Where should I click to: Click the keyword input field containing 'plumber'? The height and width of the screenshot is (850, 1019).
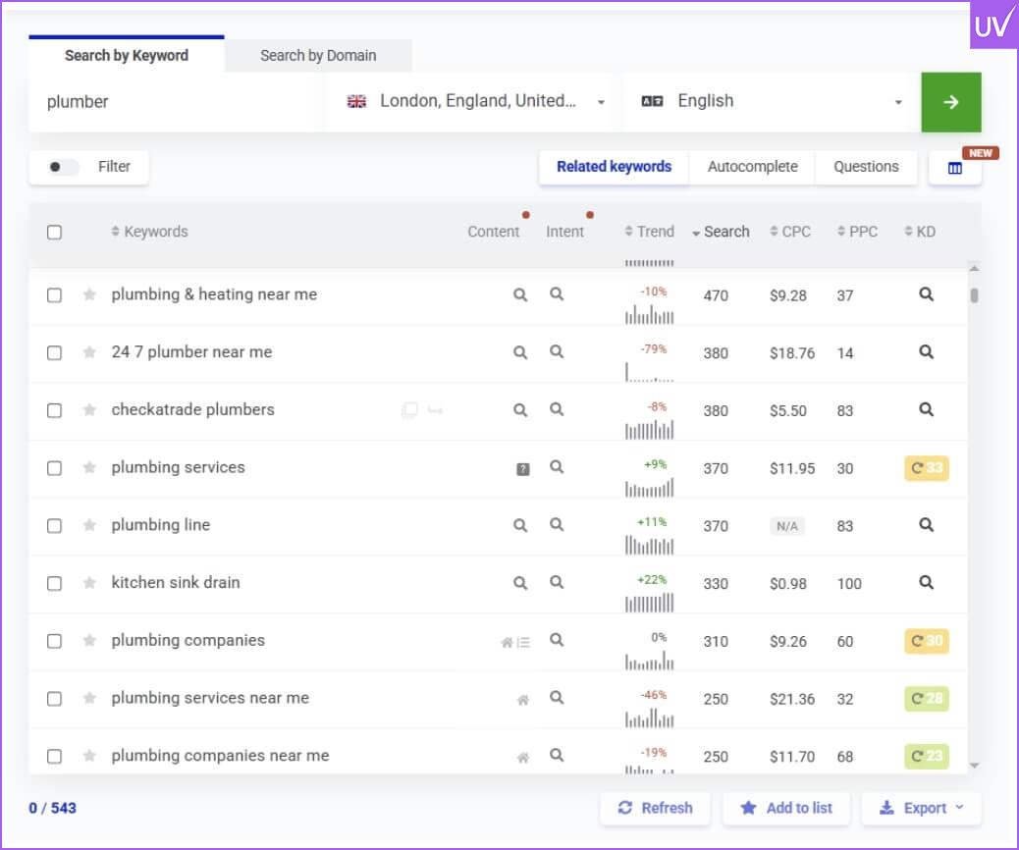pyautogui.click(x=177, y=102)
